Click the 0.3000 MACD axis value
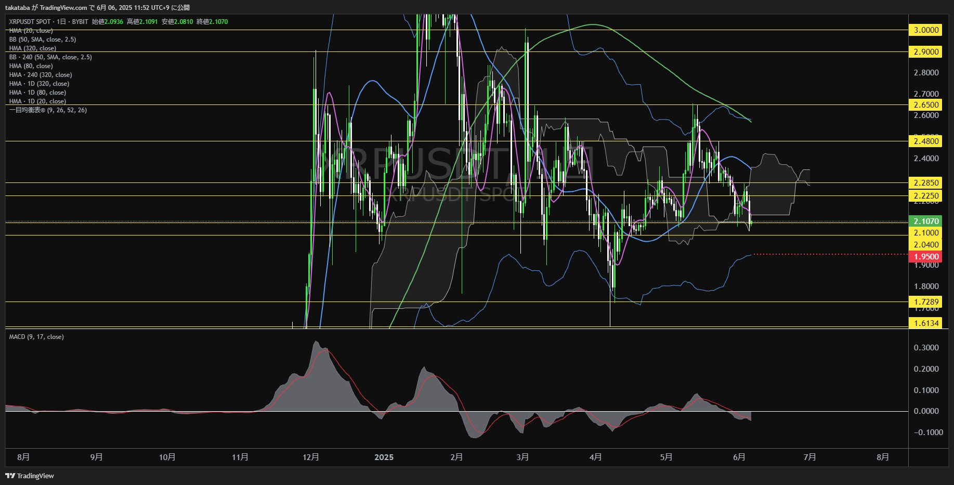The height and width of the screenshot is (485, 954). coord(926,348)
